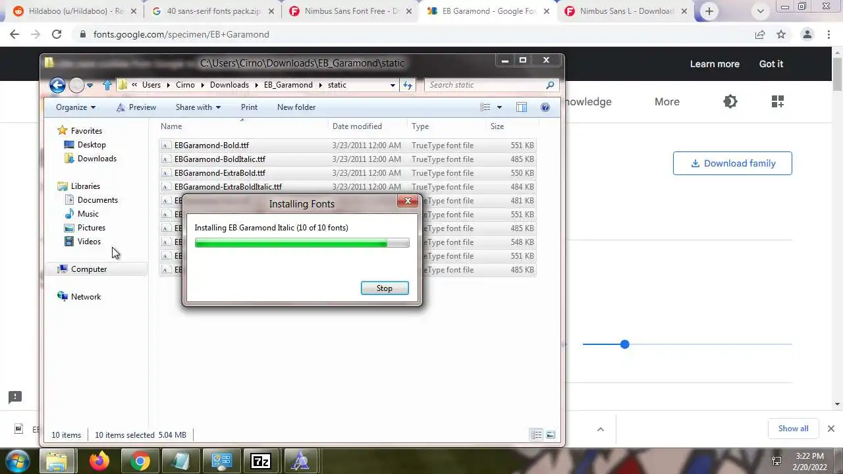This screenshot has height=474, width=843.
Task: Click the Search static input field
Action: (x=484, y=85)
